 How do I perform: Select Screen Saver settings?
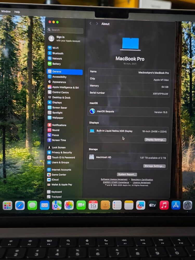(57, 108)
